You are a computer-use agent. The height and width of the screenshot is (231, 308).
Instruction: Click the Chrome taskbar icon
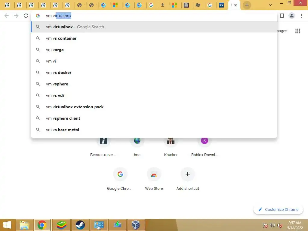42,225
